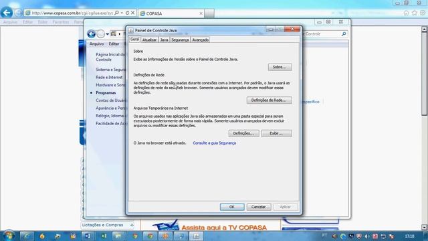
Task: Click the Control Panel window back arrow
Action: point(91,34)
